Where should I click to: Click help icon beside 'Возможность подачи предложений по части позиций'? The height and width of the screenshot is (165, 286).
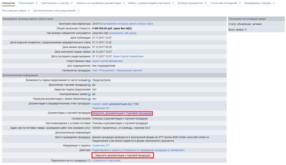pos(89,80)
